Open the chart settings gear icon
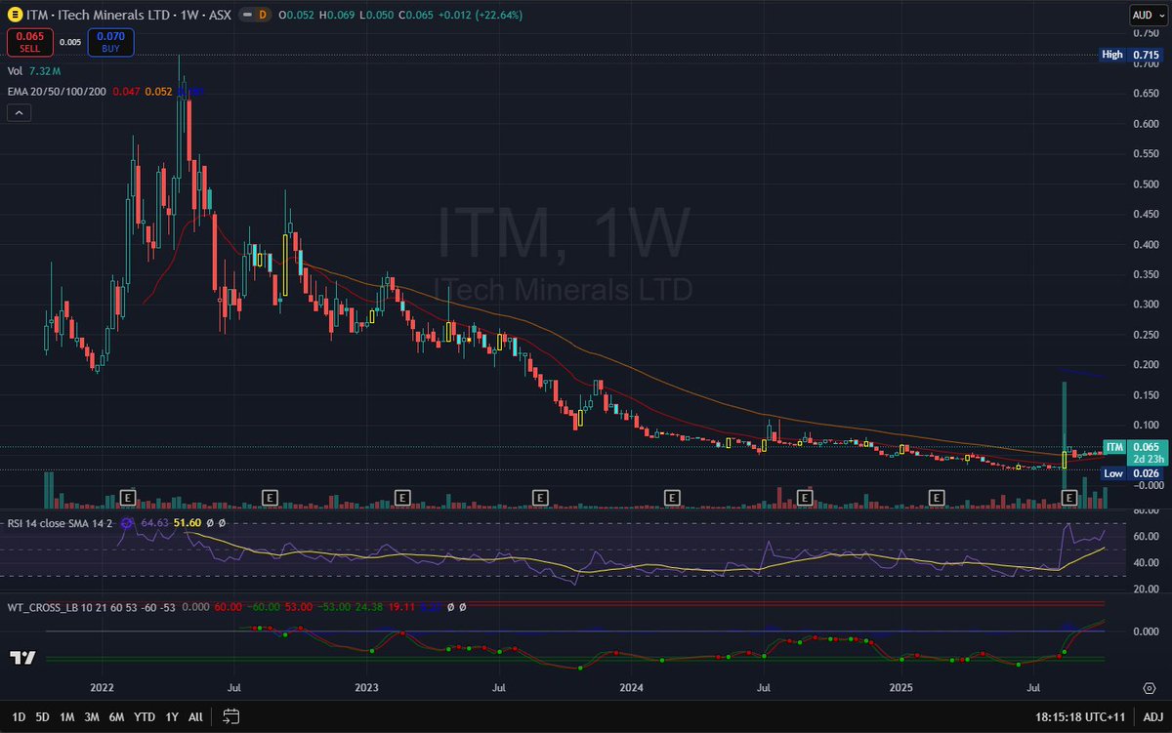The height and width of the screenshot is (733, 1172). [x=1150, y=688]
